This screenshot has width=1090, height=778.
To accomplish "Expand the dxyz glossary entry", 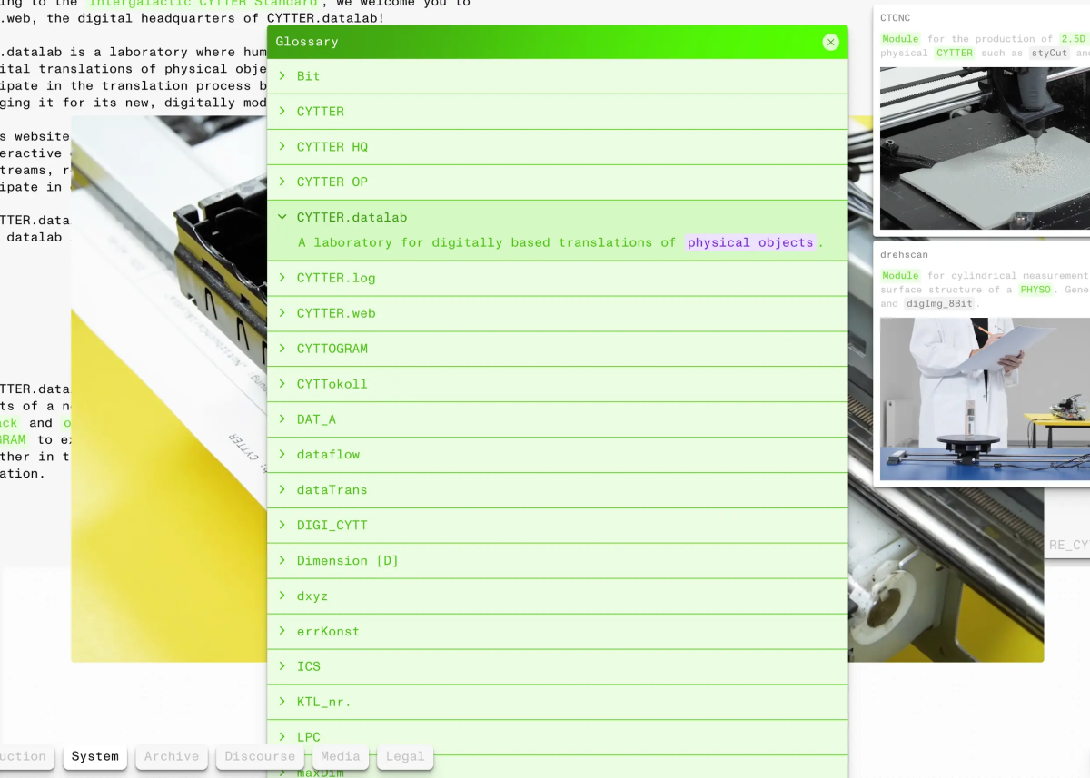I will (558, 596).
